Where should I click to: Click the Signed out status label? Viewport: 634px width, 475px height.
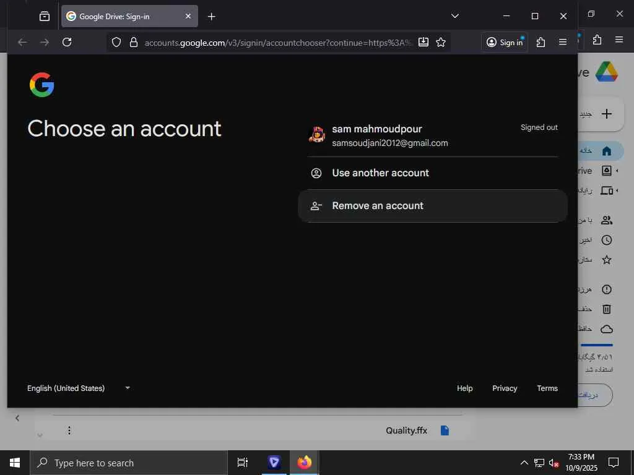click(x=539, y=127)
